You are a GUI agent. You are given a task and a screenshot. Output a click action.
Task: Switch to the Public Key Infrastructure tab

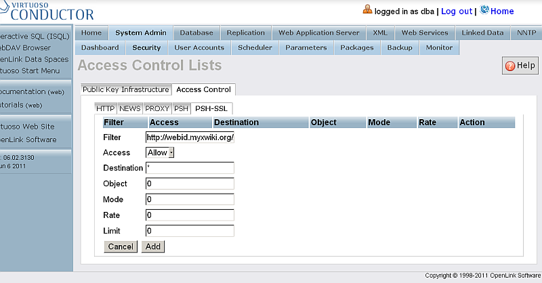[125, 89]
